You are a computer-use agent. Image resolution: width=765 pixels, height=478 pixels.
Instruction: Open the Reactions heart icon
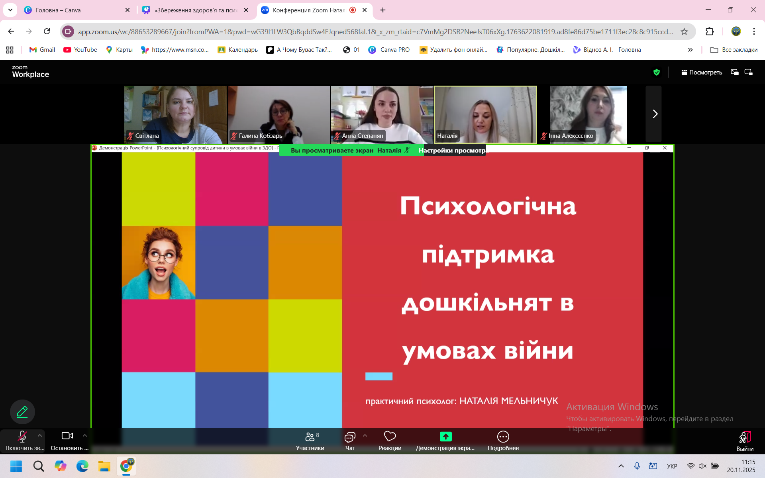(390, 437)
